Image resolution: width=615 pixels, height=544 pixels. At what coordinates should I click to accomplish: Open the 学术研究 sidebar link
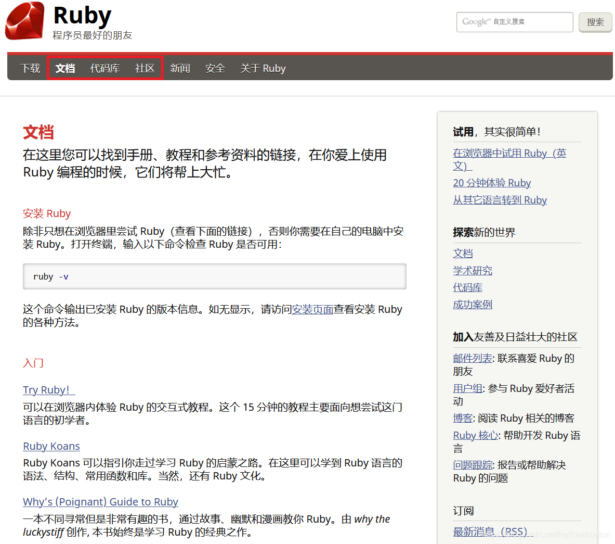coord(473,271)
